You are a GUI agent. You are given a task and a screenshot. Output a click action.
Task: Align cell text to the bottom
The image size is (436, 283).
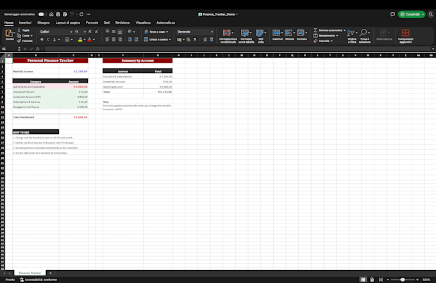[120, 31]
